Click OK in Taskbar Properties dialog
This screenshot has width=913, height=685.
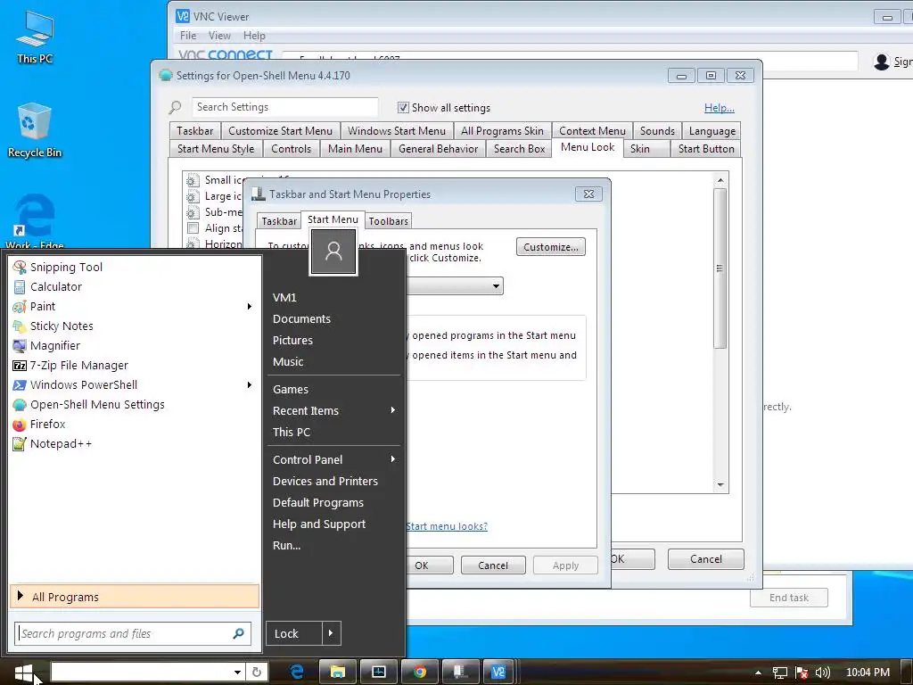430,565
